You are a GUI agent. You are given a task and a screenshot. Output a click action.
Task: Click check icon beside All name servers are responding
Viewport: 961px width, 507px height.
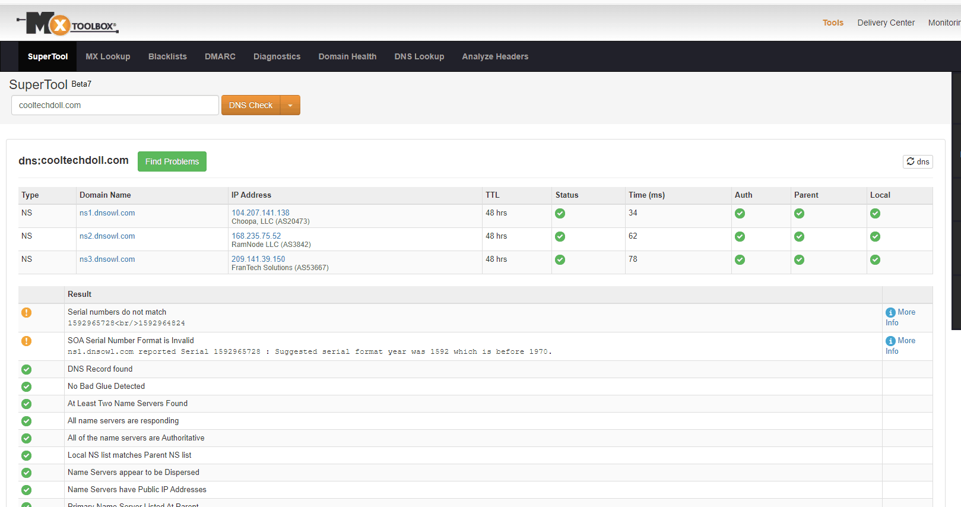click(x=26, y=421)
